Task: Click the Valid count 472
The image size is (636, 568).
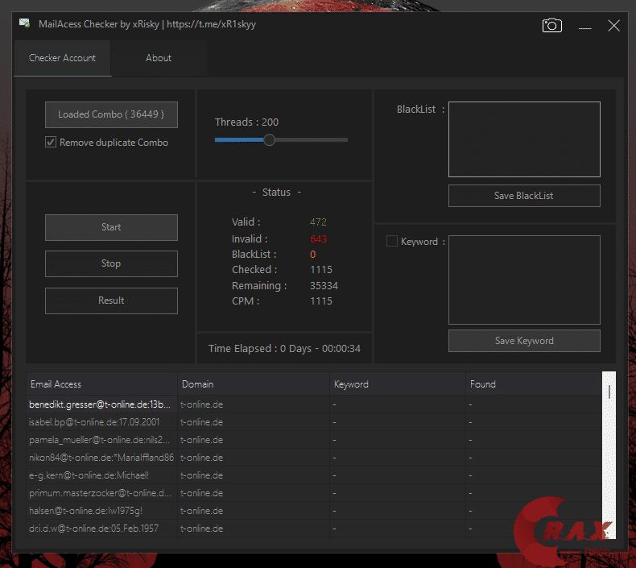Action: (x=318, y=222)
